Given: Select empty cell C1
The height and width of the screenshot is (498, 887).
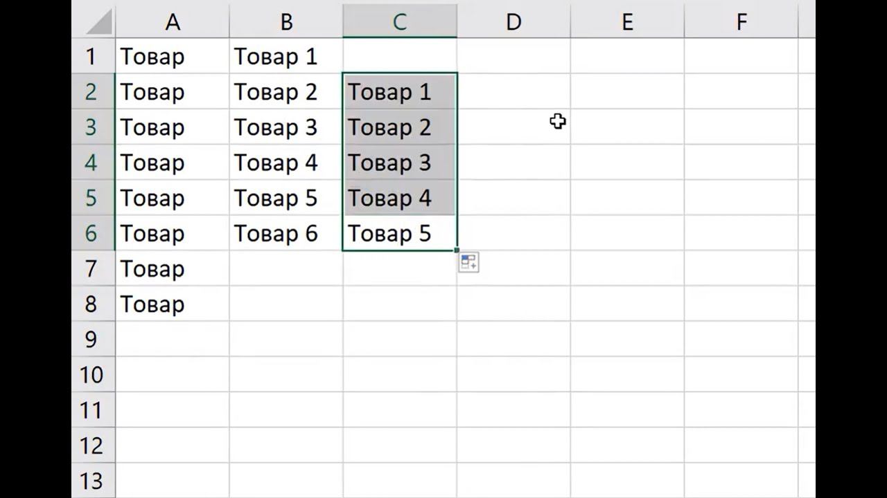Looking at the screenshot, I should [400, 57].
